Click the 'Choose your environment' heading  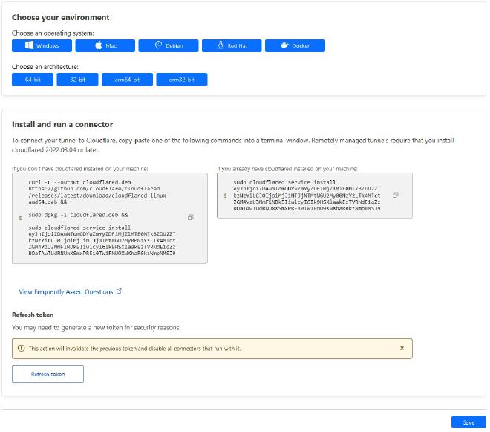point(61,17)
